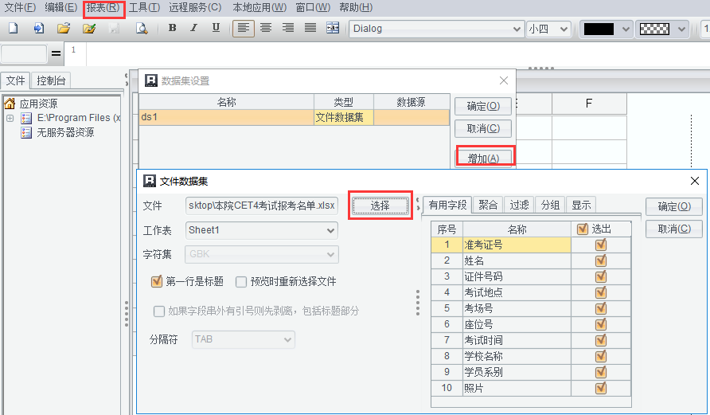Click the Open folder toolbar icon
Screen dimensions: 710x415
(x=64, y=28)
